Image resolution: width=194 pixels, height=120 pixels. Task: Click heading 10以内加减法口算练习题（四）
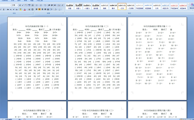pos(157,110)
